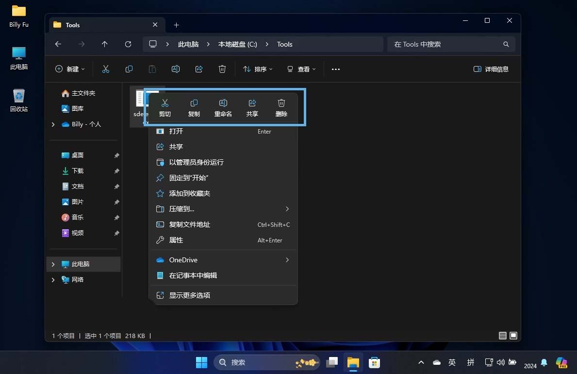Switch to details list view icon in status bar
Viewport: 577px width, 374px height.
pos(502,335)
